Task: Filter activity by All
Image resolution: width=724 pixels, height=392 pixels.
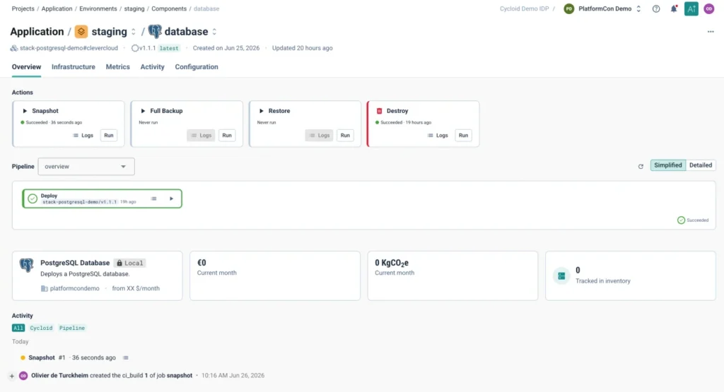Action: coord(18,328)
